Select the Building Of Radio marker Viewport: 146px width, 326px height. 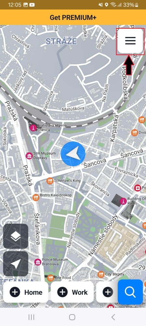coord(123,201)
